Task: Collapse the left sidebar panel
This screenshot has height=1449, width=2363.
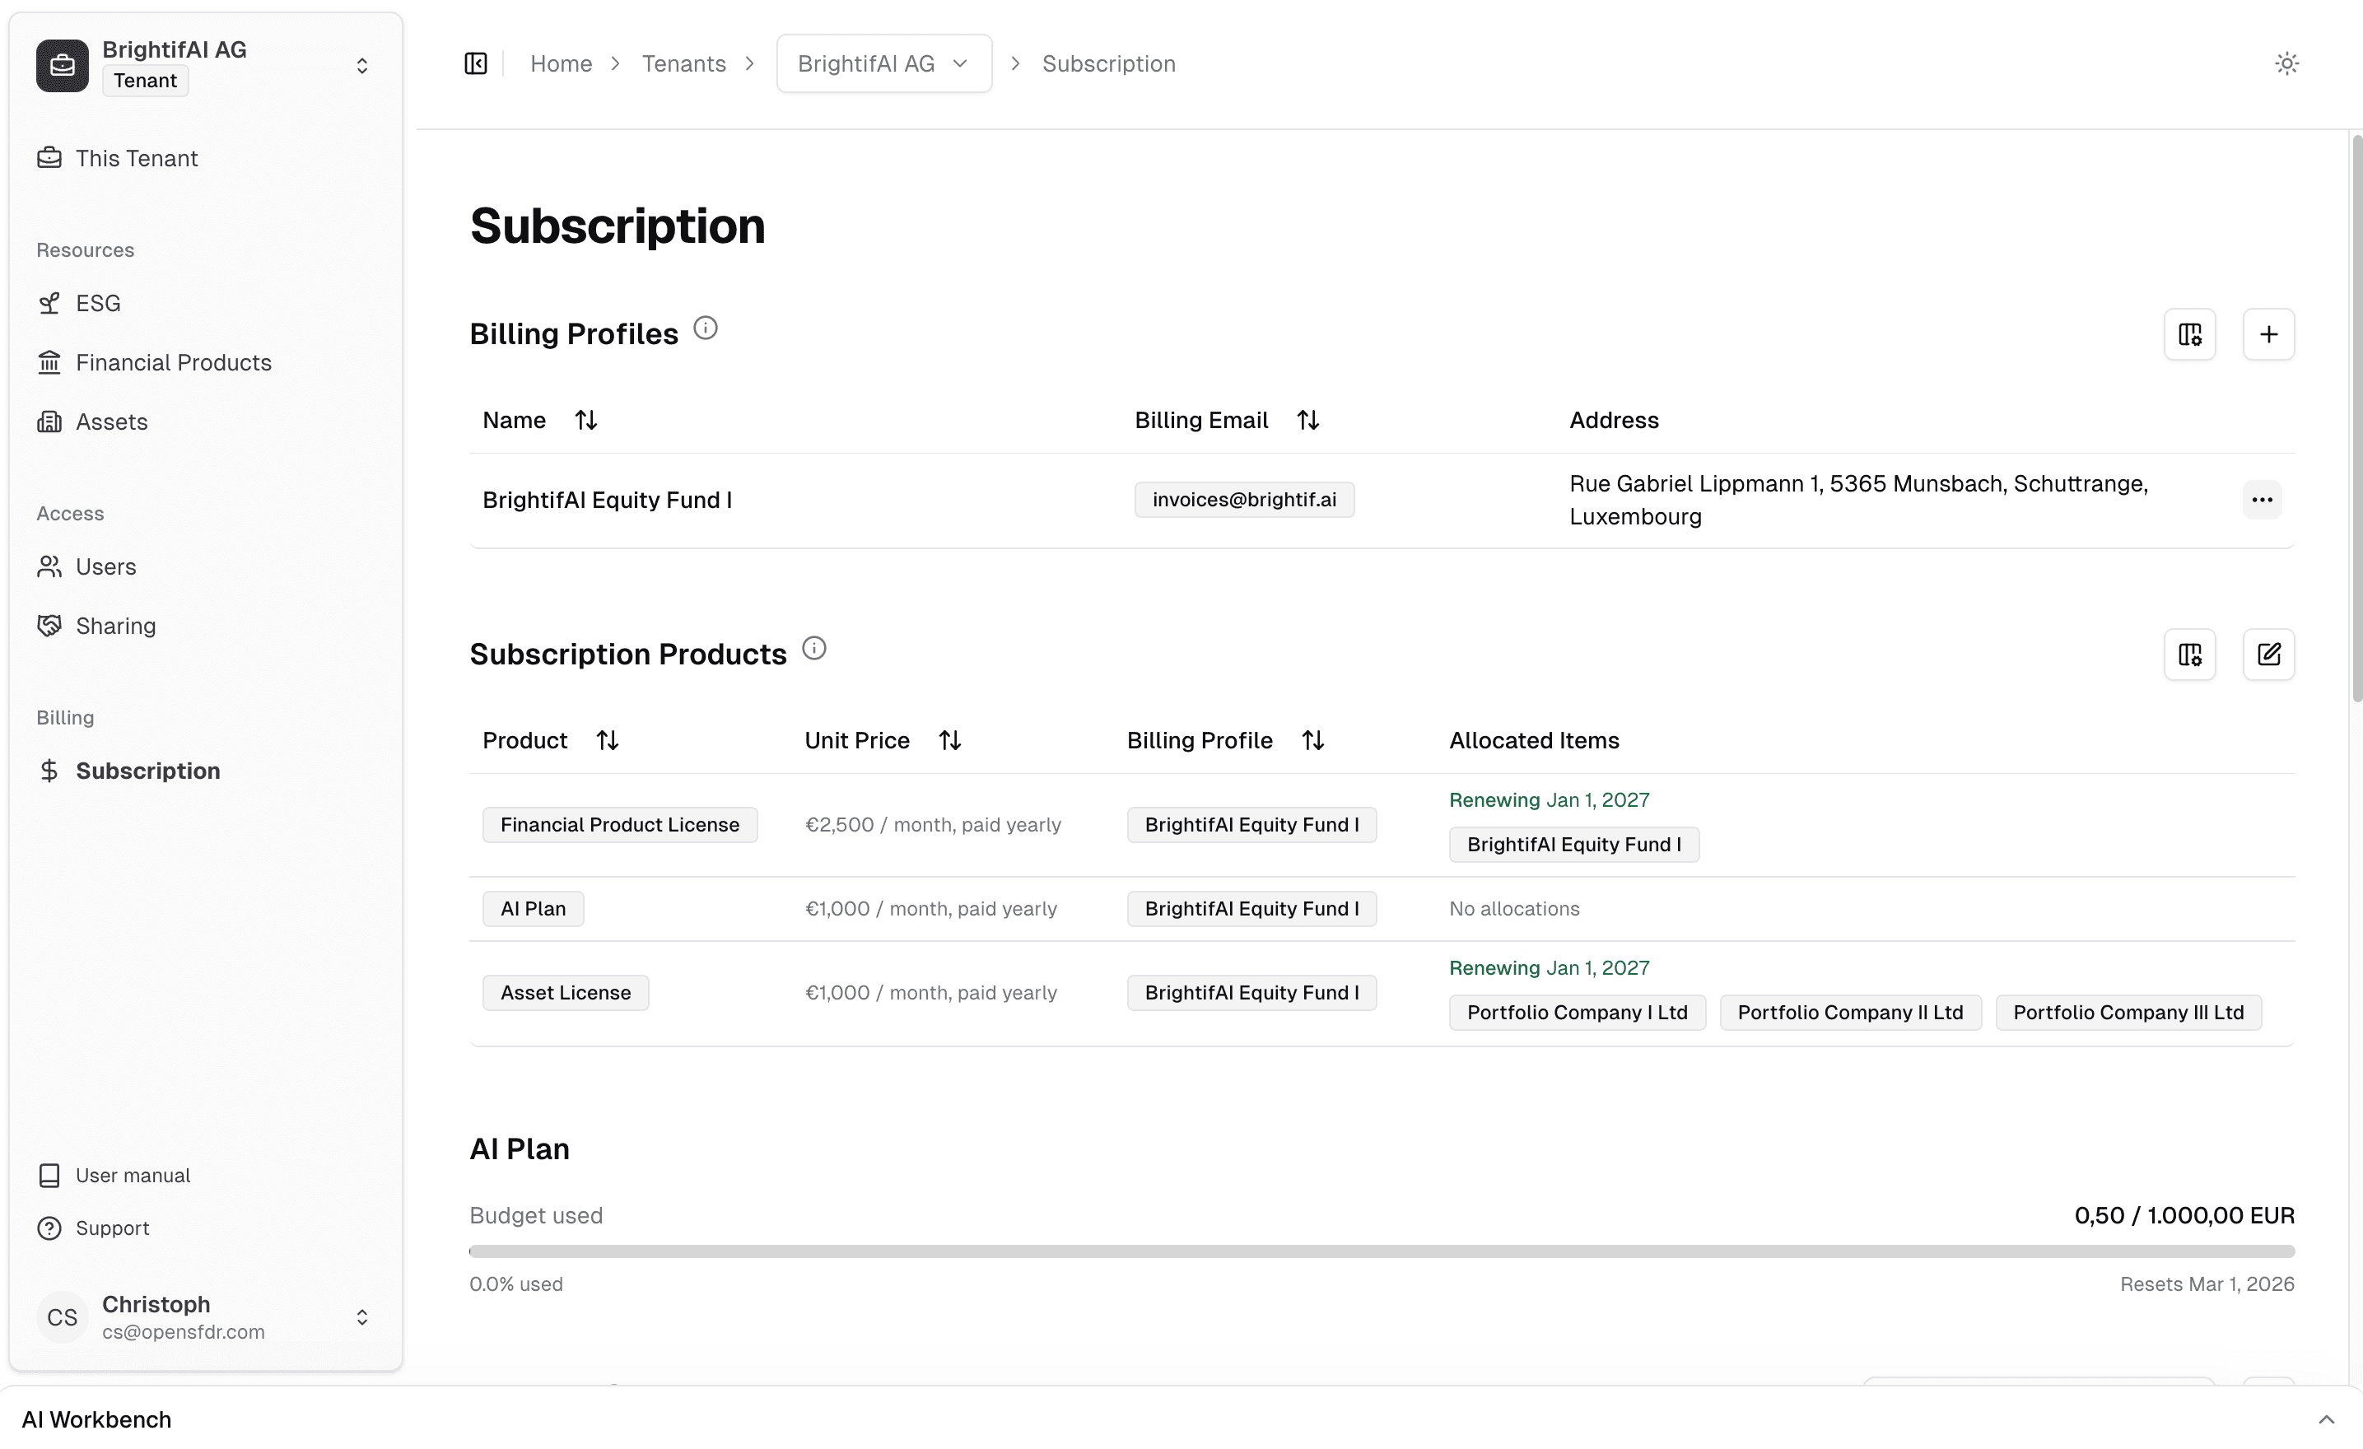Action: coord(475,63)
